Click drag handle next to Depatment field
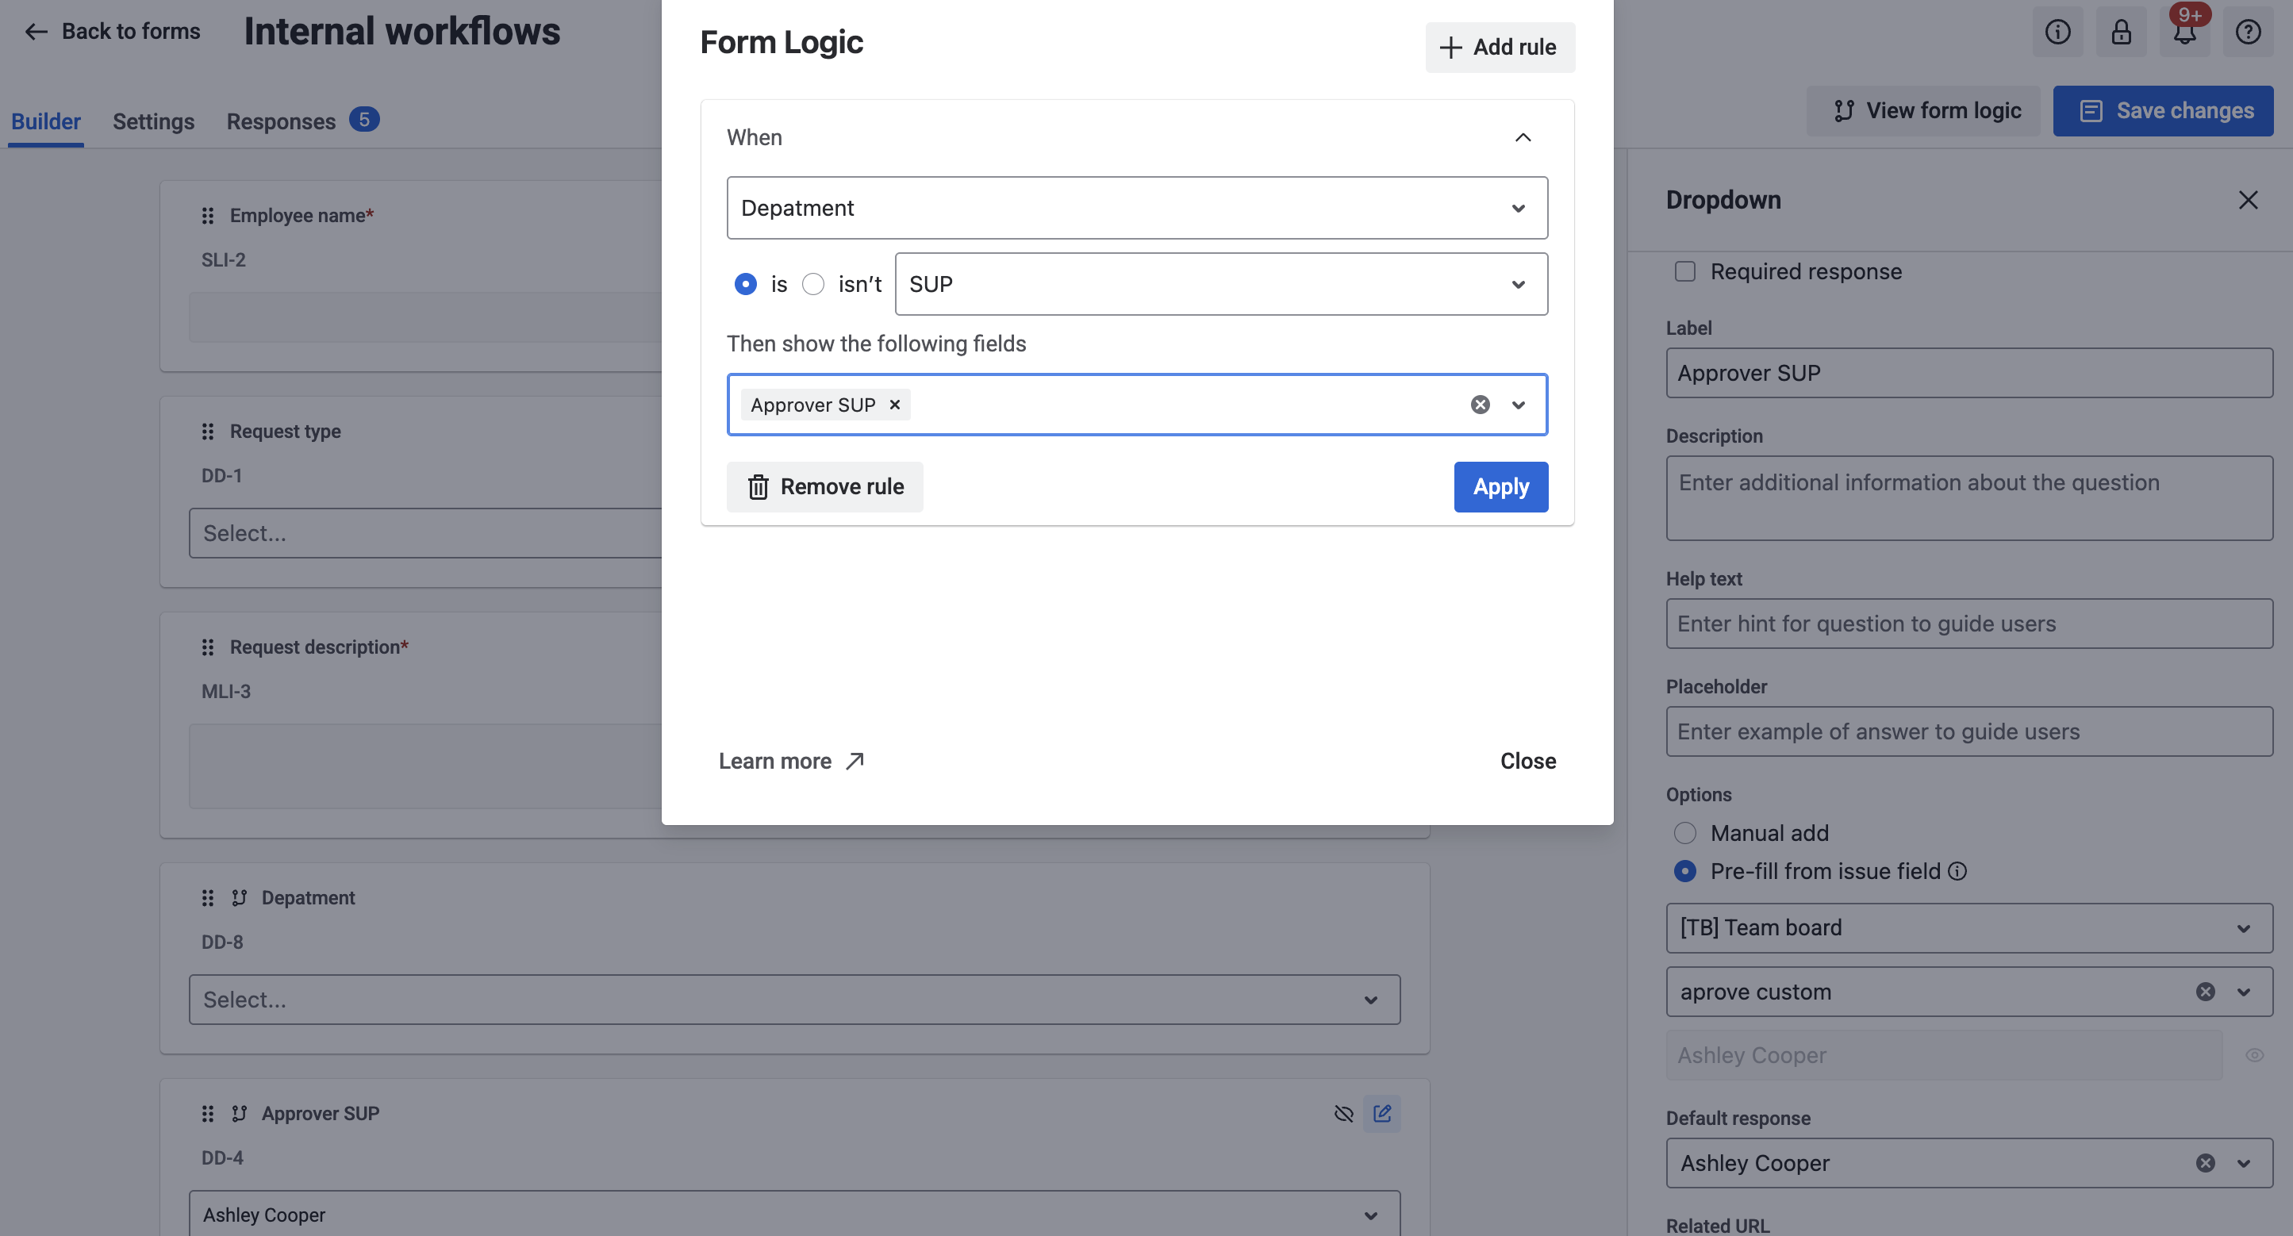The image size is (2293, 1236). (207, 898)
